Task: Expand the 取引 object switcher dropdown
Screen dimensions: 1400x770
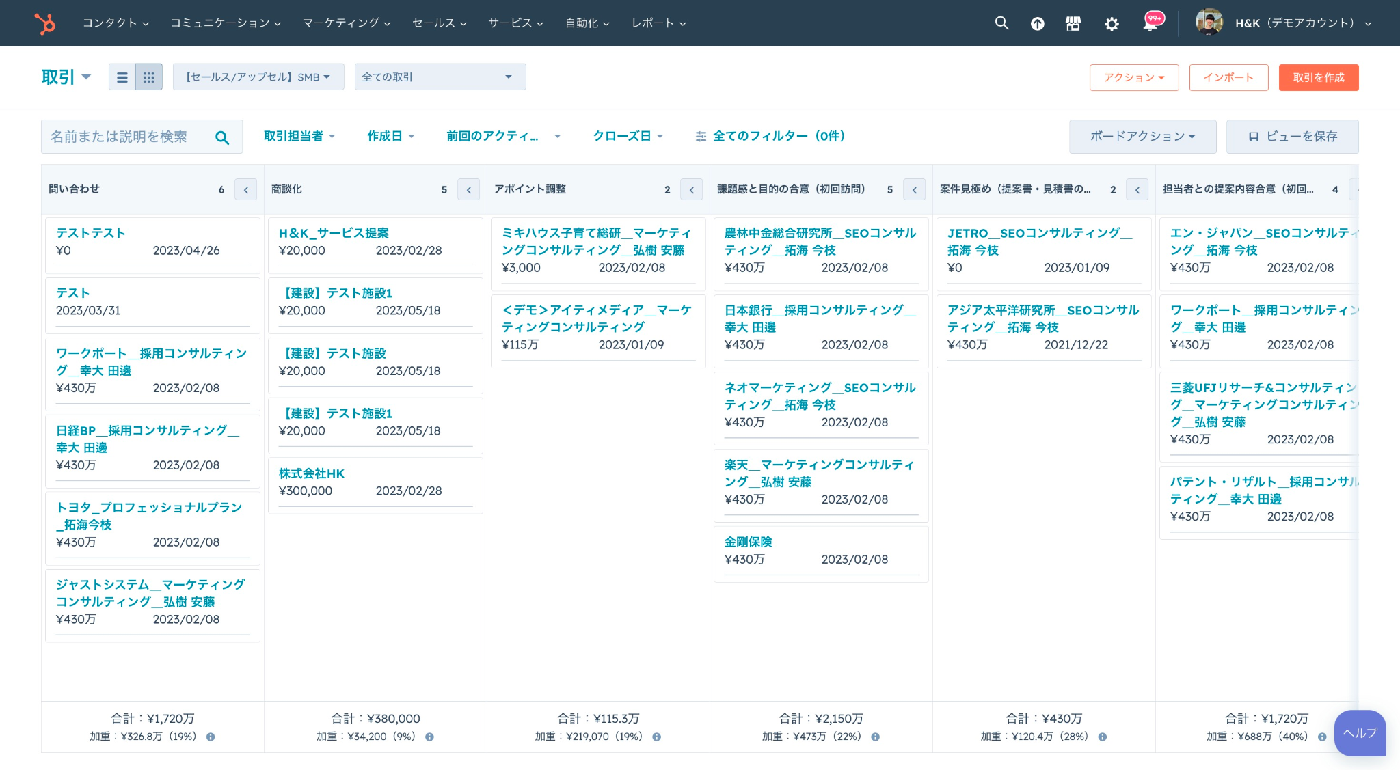Action: coord(66,77)
